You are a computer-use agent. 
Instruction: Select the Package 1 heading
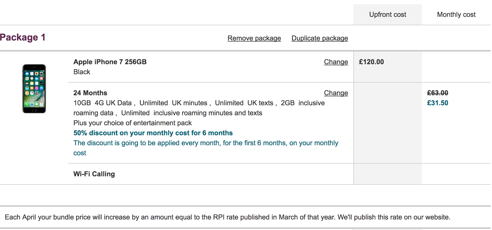[x=23, y=38]
